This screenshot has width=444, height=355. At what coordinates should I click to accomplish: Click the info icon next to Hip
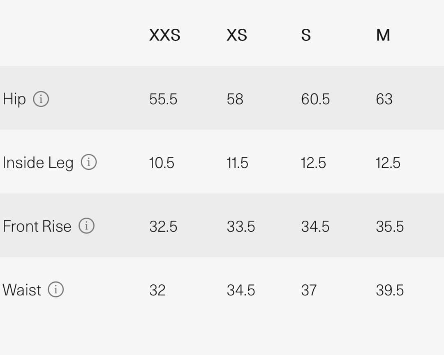(41, 99)
